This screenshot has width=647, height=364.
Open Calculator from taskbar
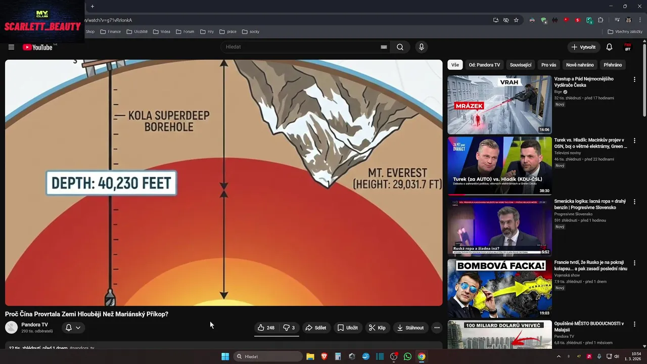click(x=338, y=356)
